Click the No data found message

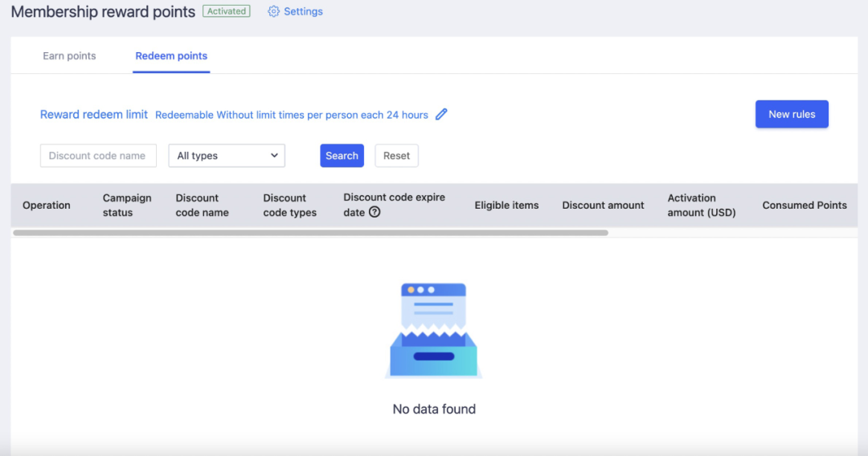434,409
